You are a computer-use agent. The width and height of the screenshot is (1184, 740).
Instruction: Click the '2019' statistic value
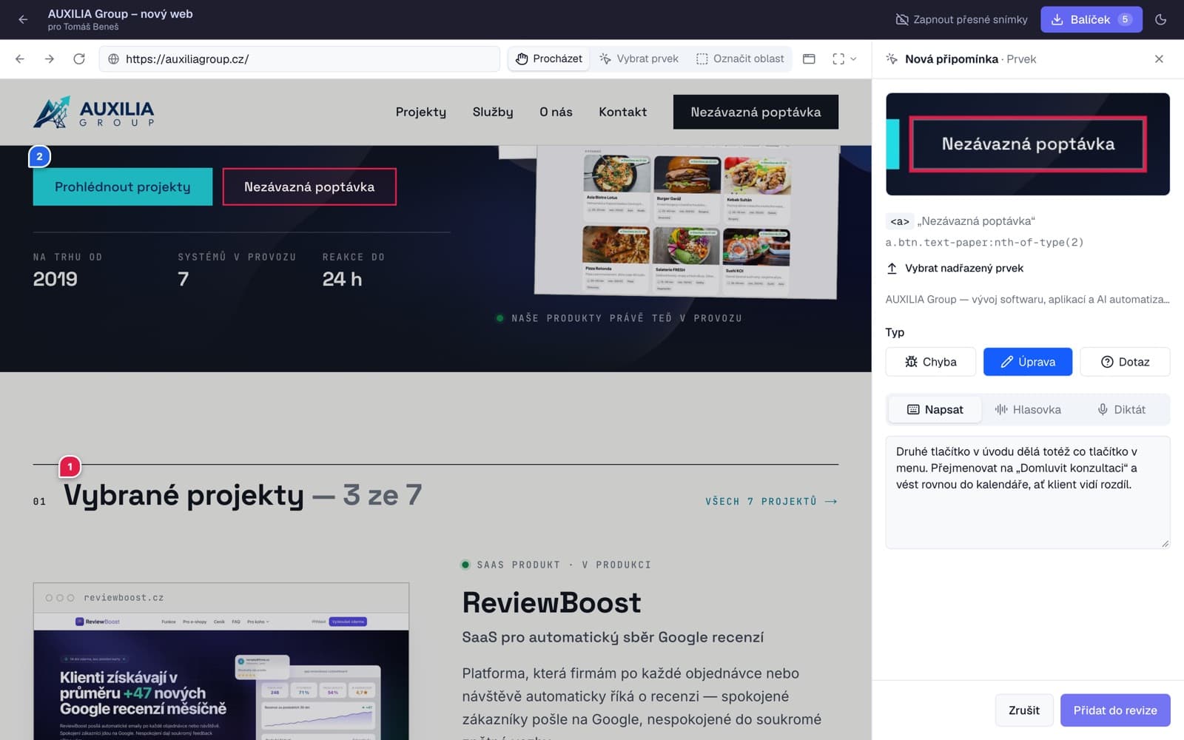pyautogui.click(x=55, y=279)
